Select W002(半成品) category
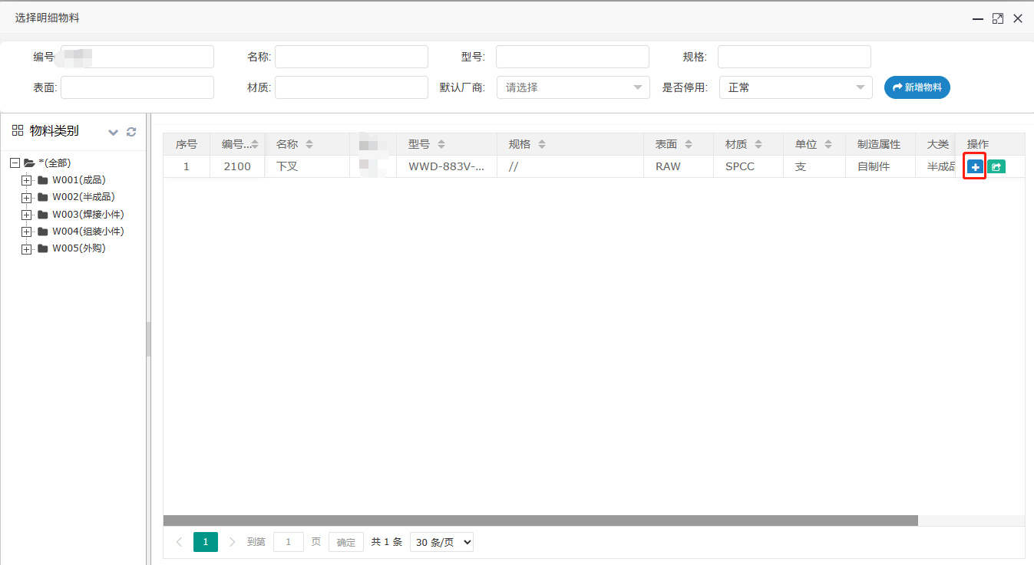This screenshot has width=1034, height=565. coord(83,197)
